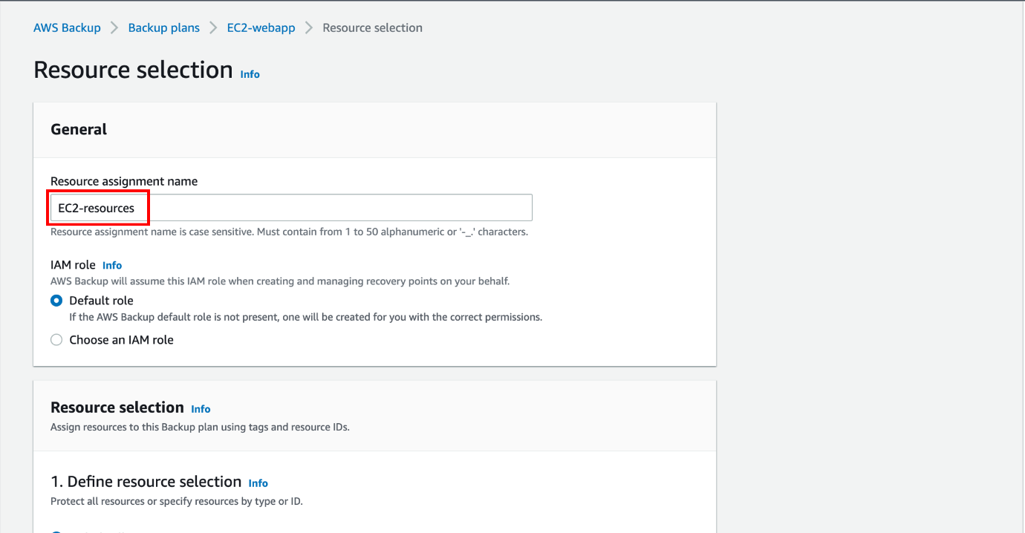The image size is (1025, 533).
Task: Click 'Protect all resources or specify resources' text
Action: pos(177,501)
